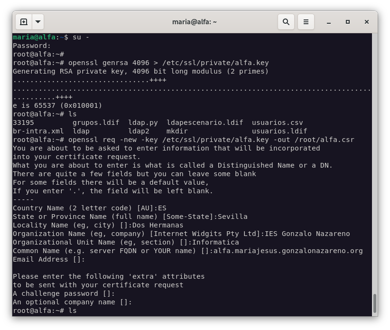
Task: Click the Email Address prompt line
Action: coord(49,259)
